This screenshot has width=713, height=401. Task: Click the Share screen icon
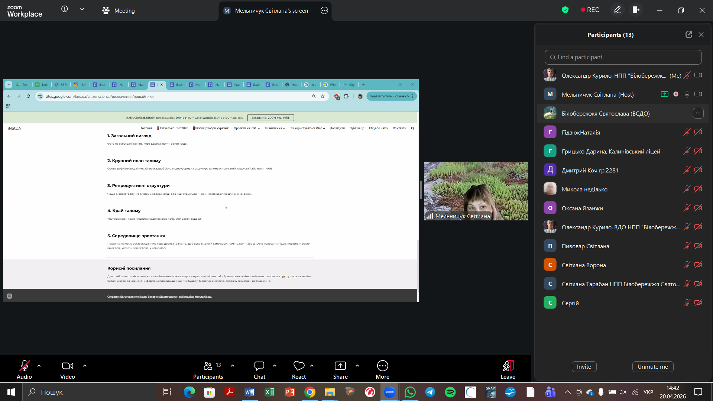click(x=340, y=366)
